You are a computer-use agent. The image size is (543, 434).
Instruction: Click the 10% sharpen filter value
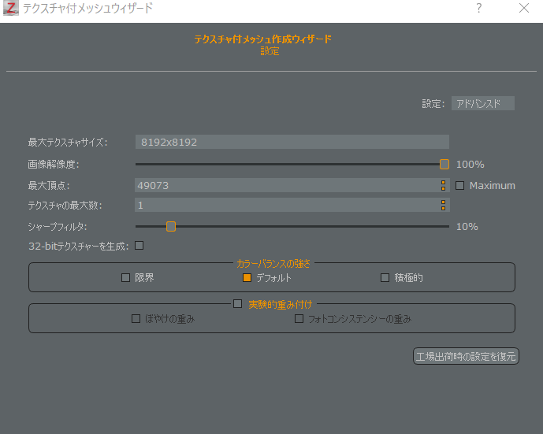click(x=467, y=227)
